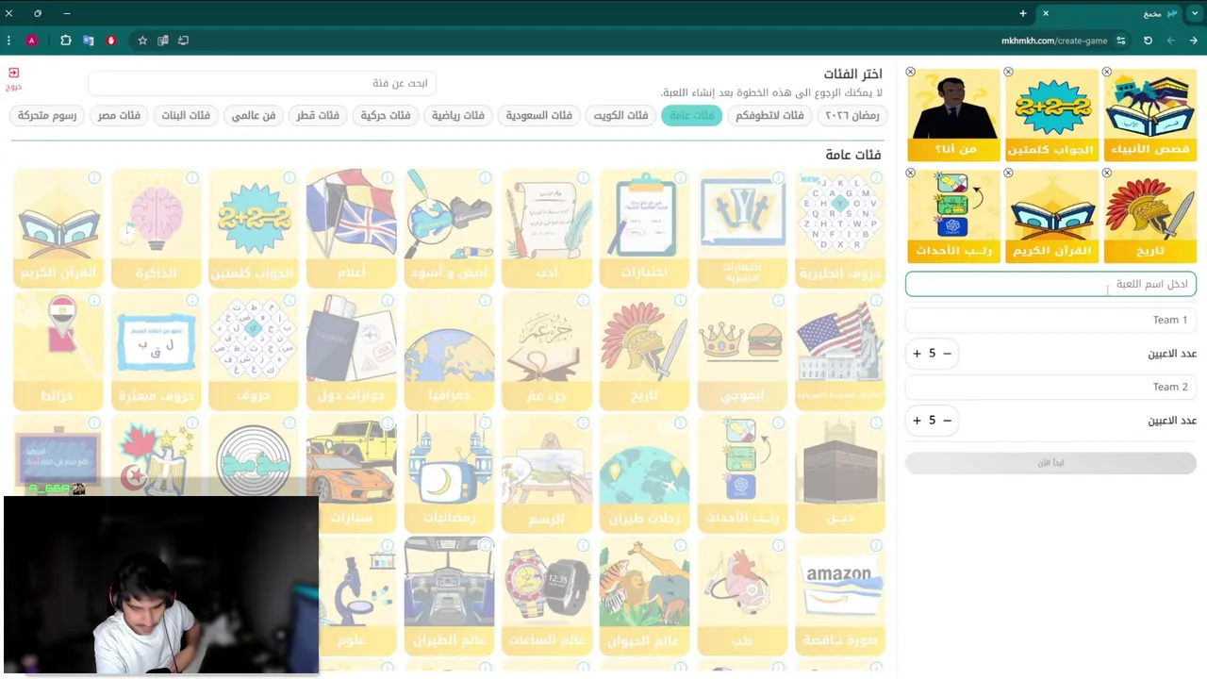Decrease Team 2 player count
The image size is (1207, 679).
click(948, 421)
